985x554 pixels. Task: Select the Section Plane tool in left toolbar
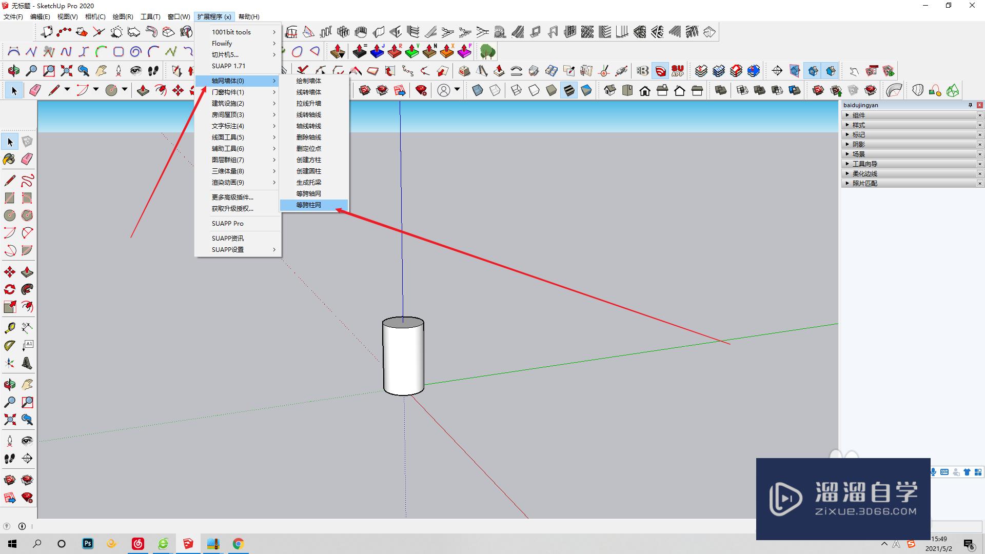(27, 458)
